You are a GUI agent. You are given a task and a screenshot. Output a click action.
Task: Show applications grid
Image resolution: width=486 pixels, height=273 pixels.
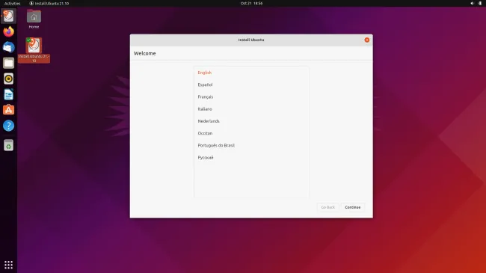click(8, 265)
